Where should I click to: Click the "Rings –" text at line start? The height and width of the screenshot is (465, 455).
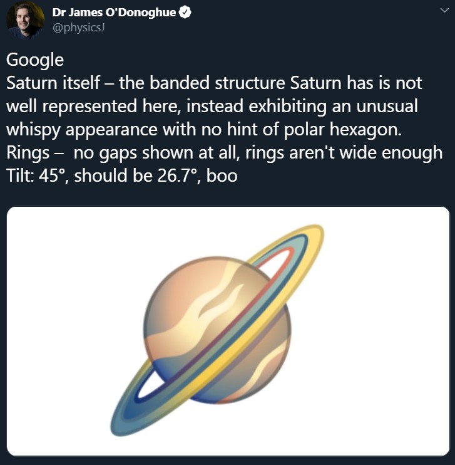click(33, 152)
